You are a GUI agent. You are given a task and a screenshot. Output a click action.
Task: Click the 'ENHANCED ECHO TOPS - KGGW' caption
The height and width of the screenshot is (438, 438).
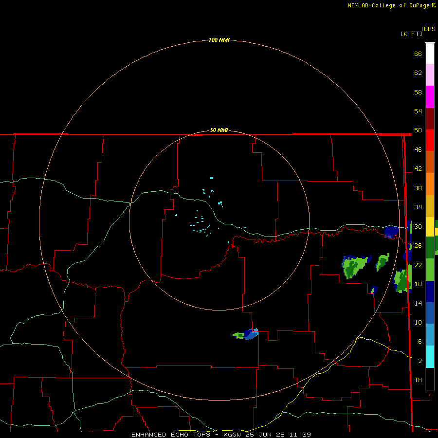pos(187,435)
